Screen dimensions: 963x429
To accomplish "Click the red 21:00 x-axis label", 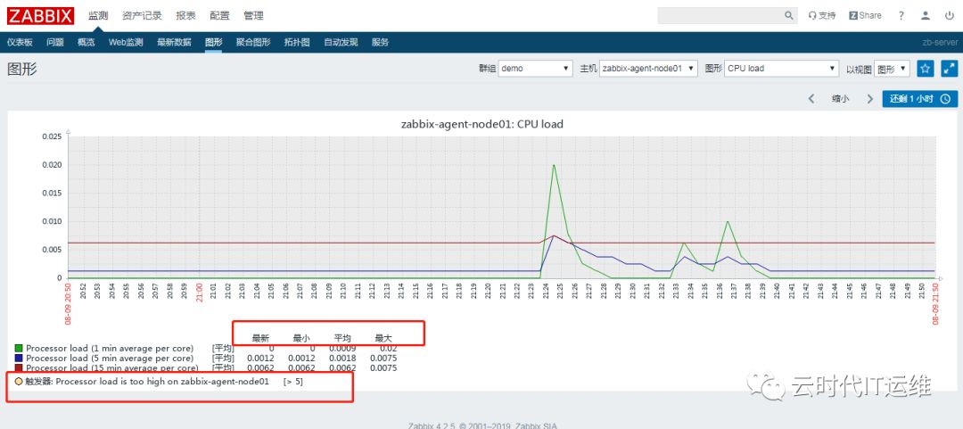I will pos(200,293).
